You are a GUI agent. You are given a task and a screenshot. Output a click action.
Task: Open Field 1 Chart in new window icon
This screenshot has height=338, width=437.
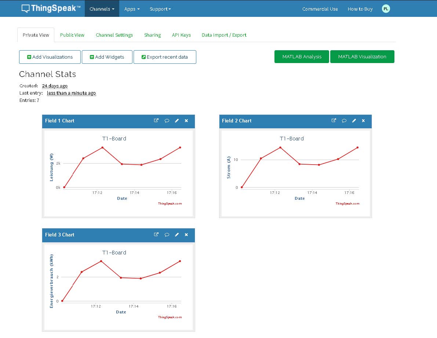click(156, 121)
